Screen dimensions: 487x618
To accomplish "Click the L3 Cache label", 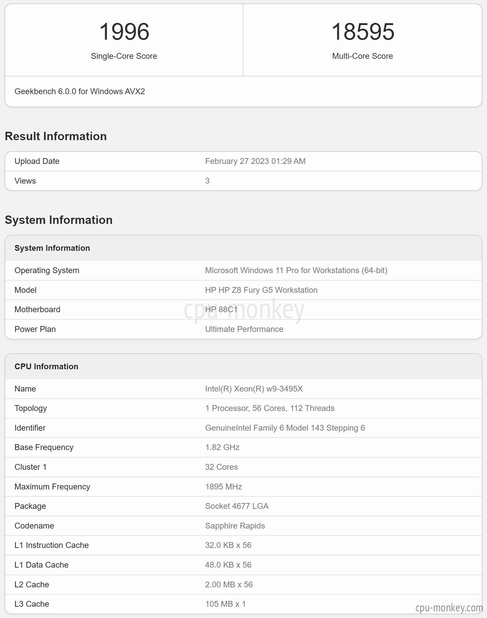I will [x=32, y=604].
